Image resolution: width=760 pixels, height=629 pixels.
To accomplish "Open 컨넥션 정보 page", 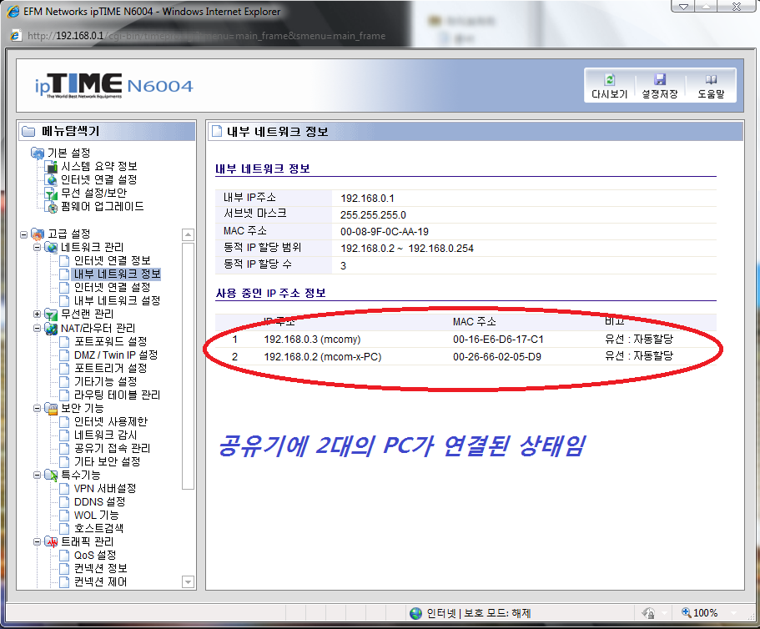I will click(100, 568).
